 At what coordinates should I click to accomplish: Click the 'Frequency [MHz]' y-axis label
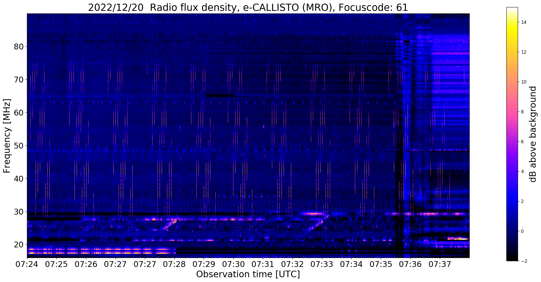pos(7,136)
